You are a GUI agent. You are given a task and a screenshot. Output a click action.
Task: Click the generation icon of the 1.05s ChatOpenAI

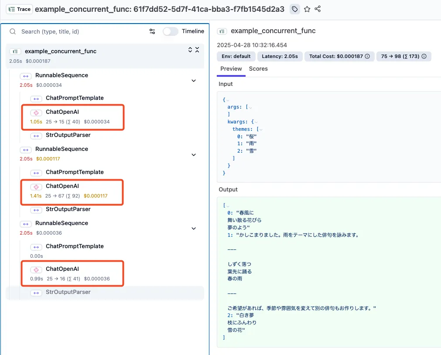(36, 113)
